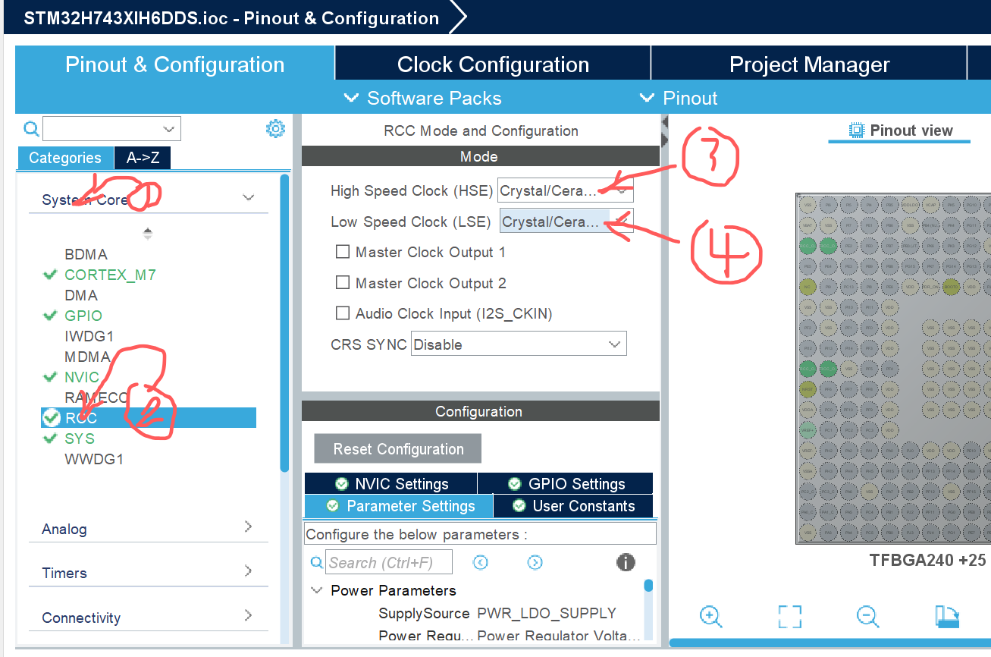Viewport: 991px width, 657px height.
Task: Go to previous search result arrow
Action: (x=480, y=562)
